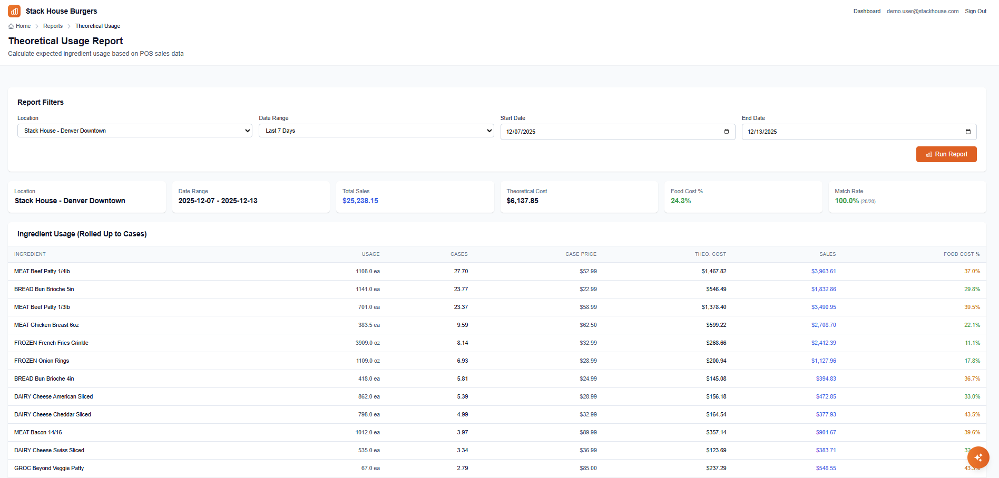The width and height of the screenshot is (999, 478).
Task: Navigate to Reports via the breadcrumb
Action: (53, 26)
